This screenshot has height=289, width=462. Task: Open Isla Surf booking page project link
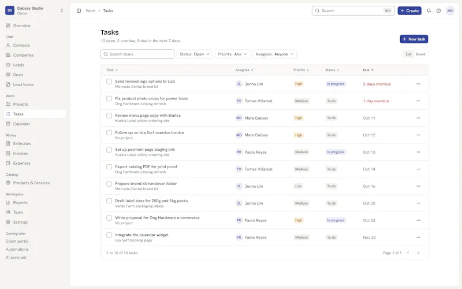[x=134, y=240]
